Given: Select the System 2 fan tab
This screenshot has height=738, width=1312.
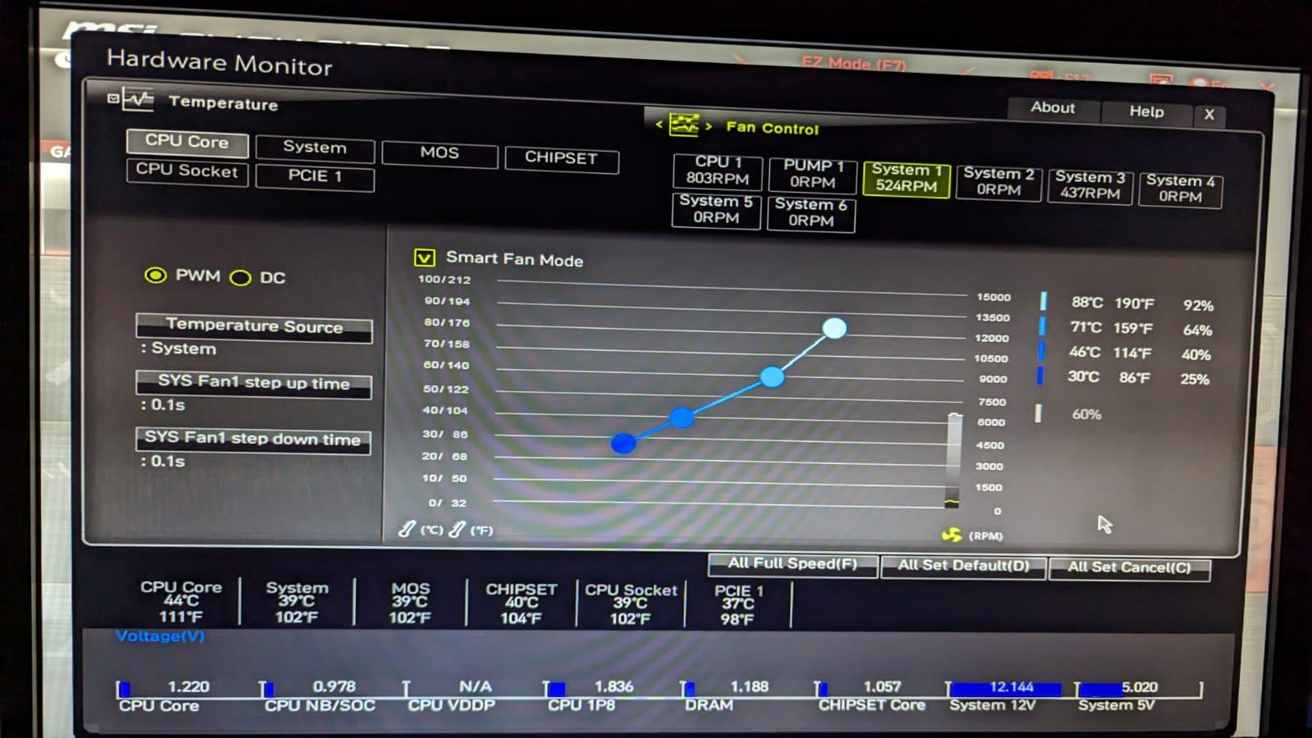Looking at the screenshot, I should tap(998, 182).
